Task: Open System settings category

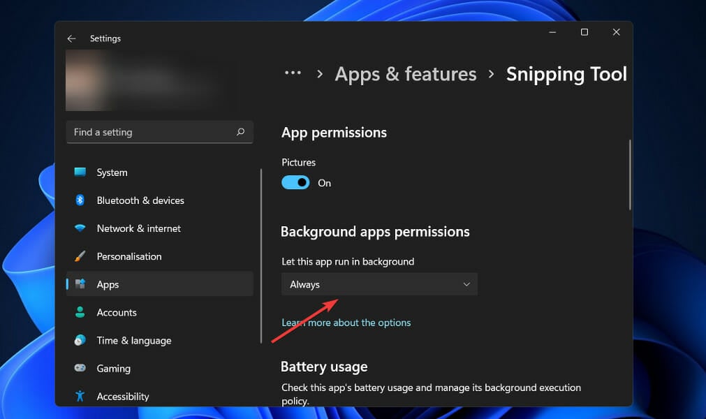Action: (x=159, y=172)
